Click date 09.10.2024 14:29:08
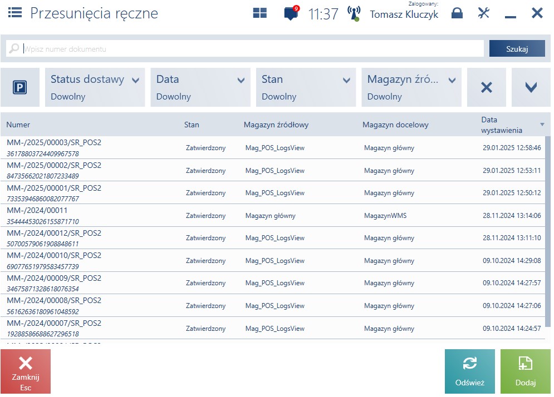Screen dimensions: 554x397 point(512,261)
